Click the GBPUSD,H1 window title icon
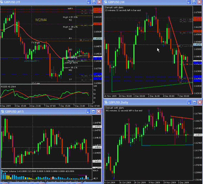This screenshot has width=203, height=184. [x=2, y=2]
